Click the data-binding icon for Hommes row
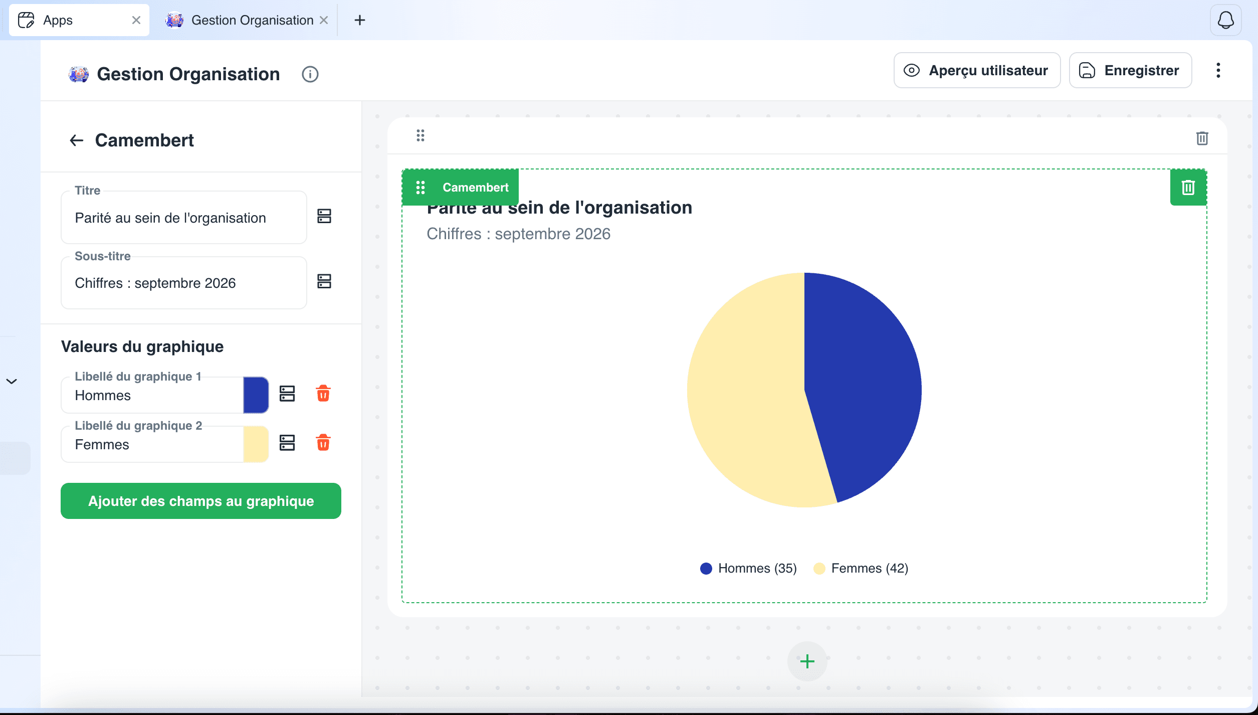This screenshot has height=715, width=1258. [x=287, y=394]
